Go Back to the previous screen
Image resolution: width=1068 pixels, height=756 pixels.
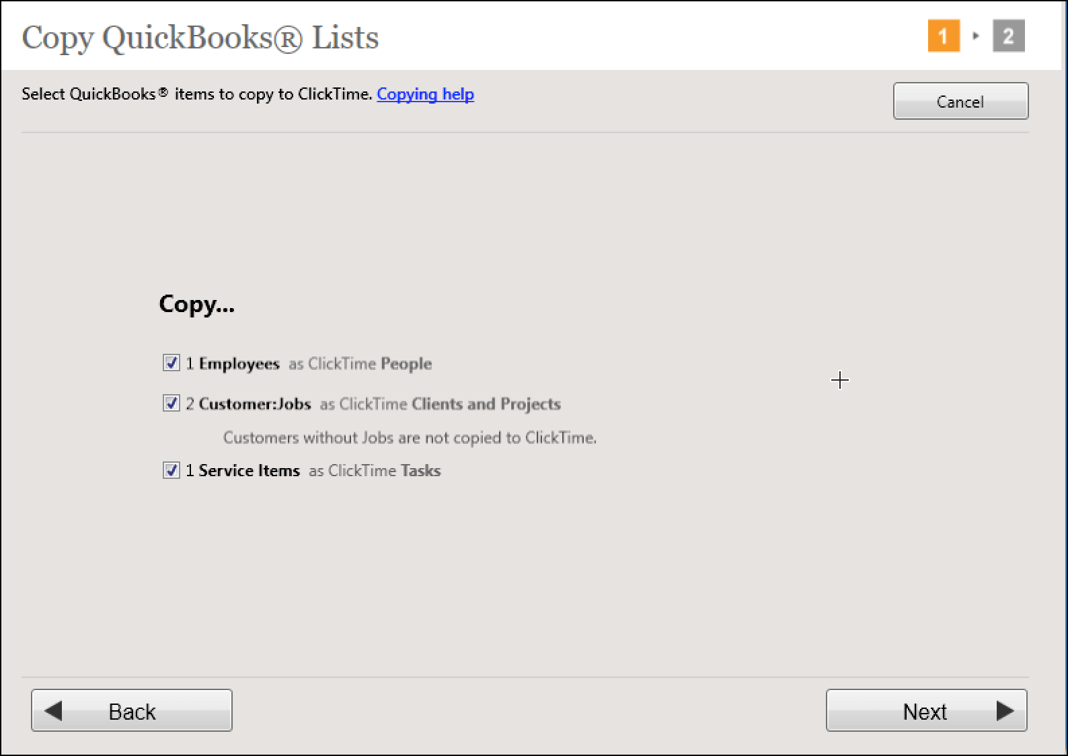132,710
